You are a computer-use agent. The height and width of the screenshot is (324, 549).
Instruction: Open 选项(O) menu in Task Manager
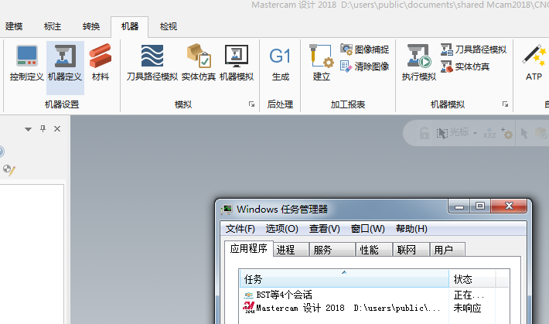tap(282, 229)
